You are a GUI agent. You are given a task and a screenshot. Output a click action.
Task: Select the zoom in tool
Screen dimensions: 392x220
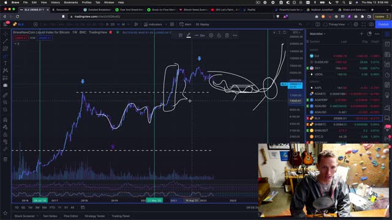click(x=6, y=102)
